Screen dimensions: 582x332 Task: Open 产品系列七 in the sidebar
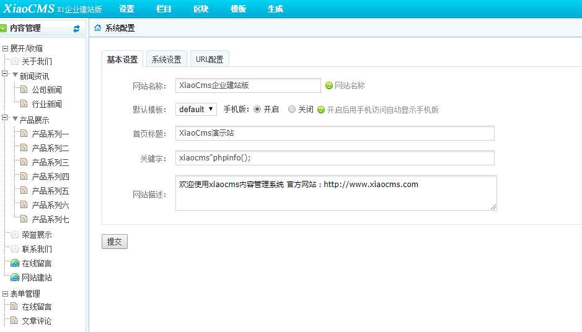pyautogui.click(x=50, y=219)
